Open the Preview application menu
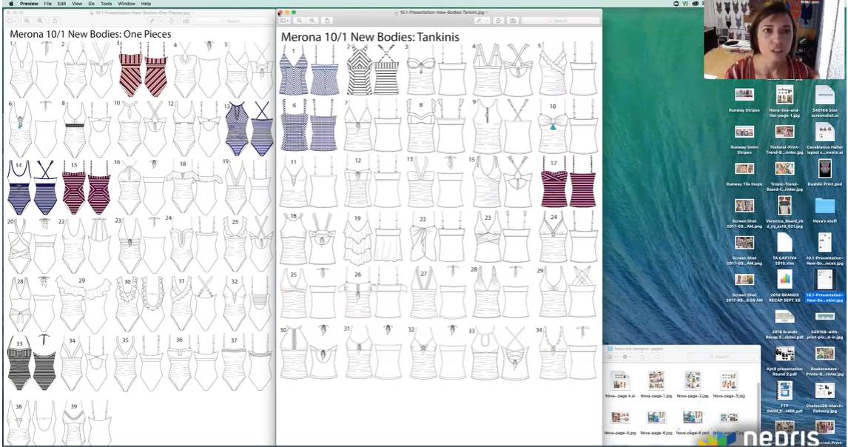The width and height of the screenshot is (848, 447). point(29,4)
